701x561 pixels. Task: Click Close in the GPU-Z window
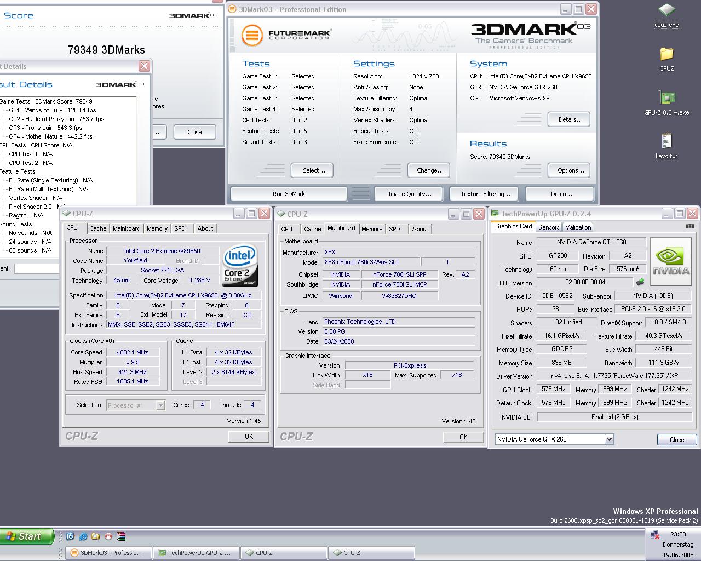(x=677, y=439)
